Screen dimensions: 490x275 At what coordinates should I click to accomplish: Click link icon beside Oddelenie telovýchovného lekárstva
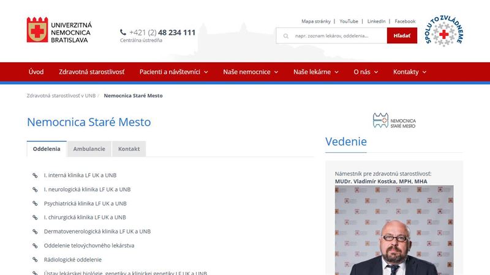pos(35,246)
